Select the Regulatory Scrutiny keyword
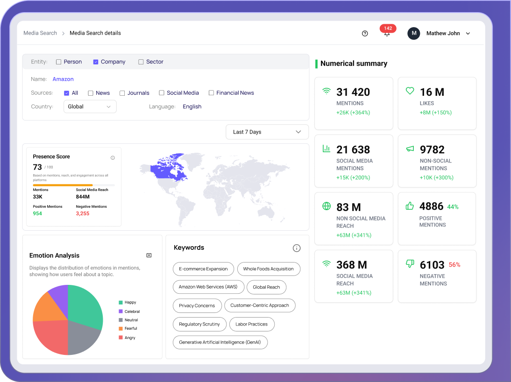Image resolution: width=511 pixels, height=382 pixels. coord(199,324)
